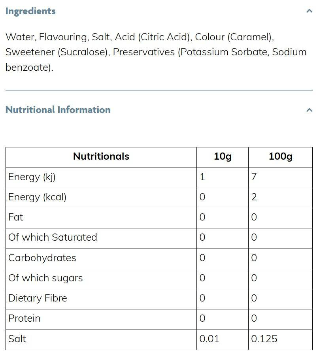Image resolution: width=319 pixels, height=358 pixels.
Task: Select the Carbohydrates row label
Action: click(42, 258)
